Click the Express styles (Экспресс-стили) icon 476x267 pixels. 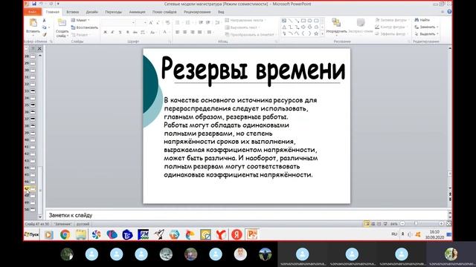360,23
